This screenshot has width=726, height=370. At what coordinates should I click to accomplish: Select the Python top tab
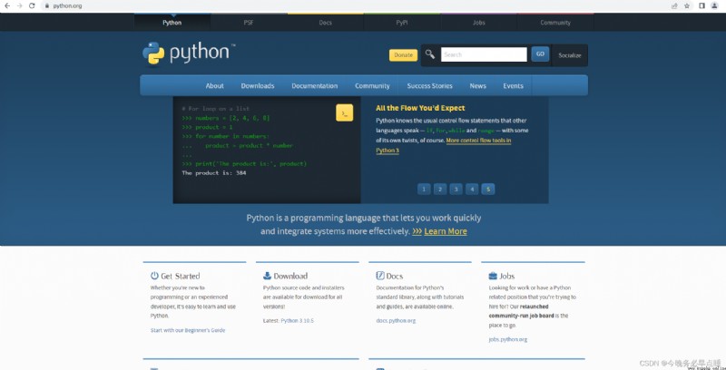(x=172, y=23)
